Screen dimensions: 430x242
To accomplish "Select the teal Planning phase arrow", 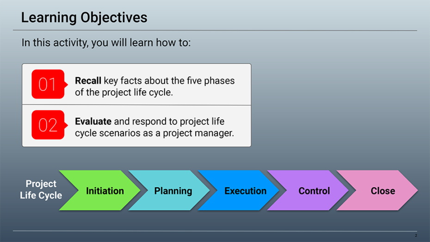I will pos(171,191).
